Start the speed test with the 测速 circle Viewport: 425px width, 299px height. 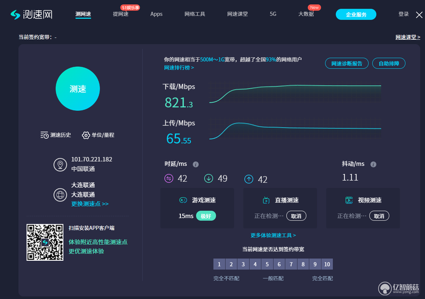pos(78,89)
